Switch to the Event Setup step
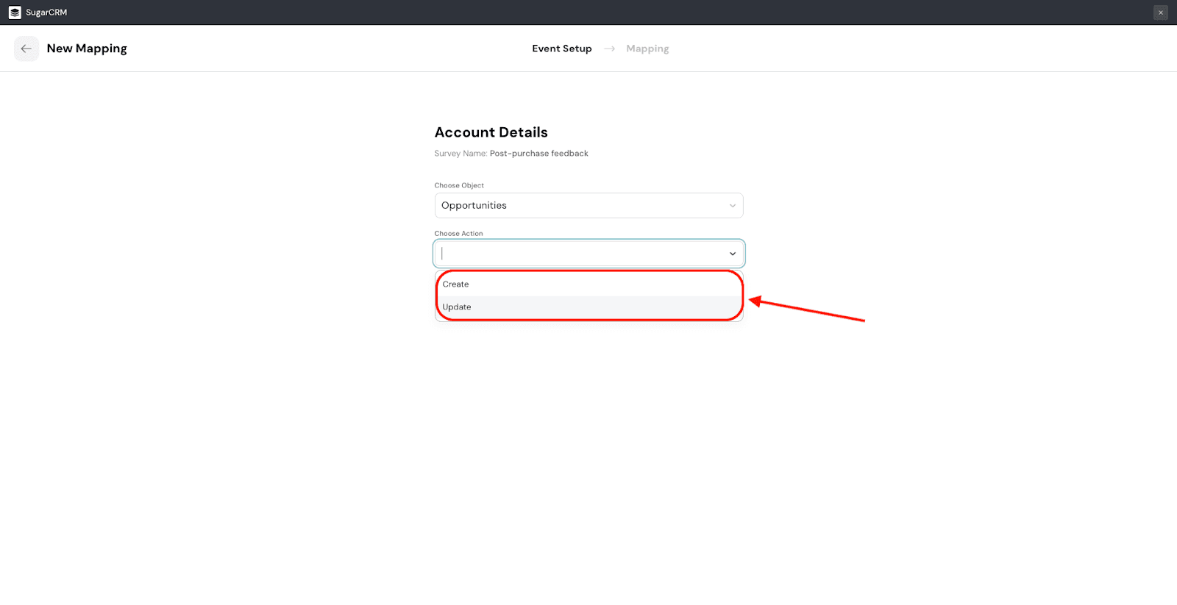1177x605 pixels. point(561,49)
